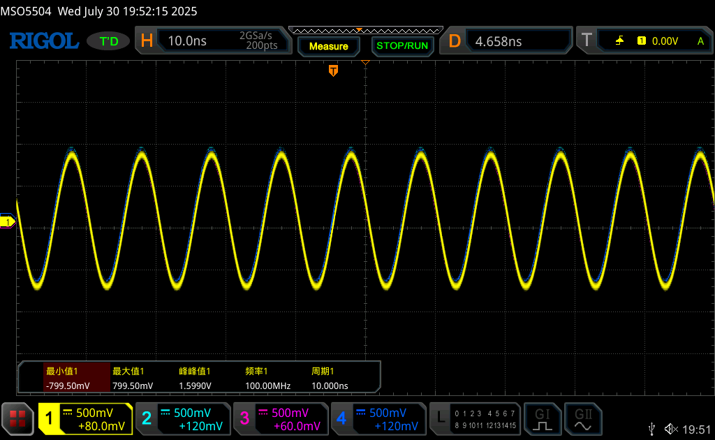Open the GII sine wave generator
The height and width of the screenshot is (440, 715).
pyautogui.click(x=583, y=419)
